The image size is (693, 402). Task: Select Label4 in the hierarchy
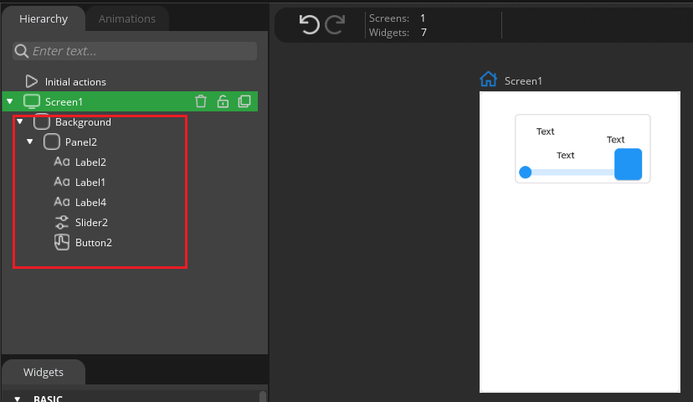(90, 203)
